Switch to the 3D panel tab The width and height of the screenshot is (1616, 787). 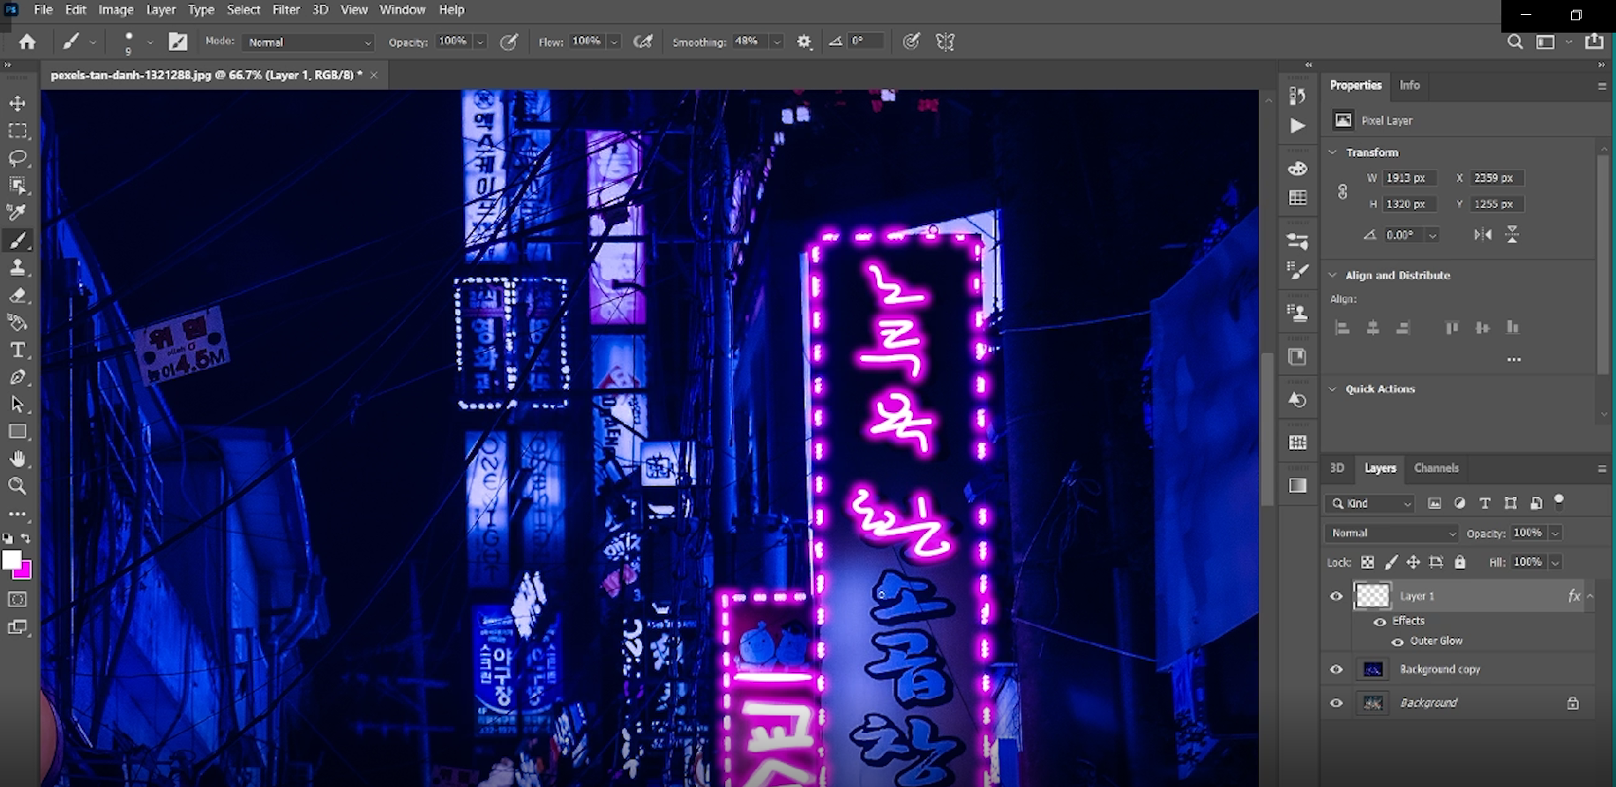(1337, 468)
